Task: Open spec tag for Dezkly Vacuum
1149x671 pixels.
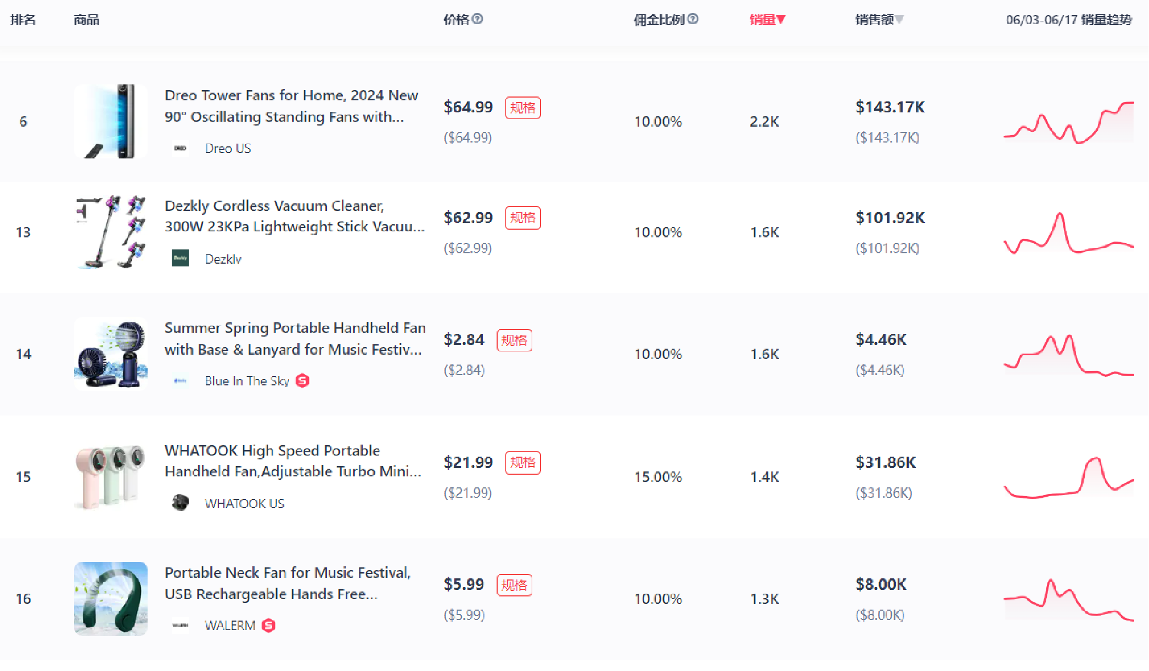Action: click(x=522, y=218)
